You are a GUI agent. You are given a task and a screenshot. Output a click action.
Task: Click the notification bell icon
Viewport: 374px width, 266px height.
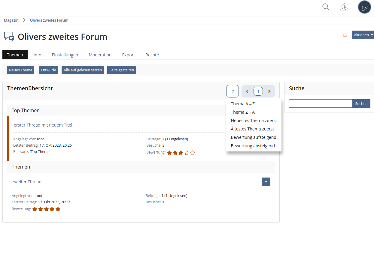(345, 35)
